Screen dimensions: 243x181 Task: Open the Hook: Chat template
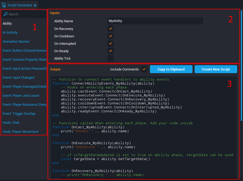[x=11, y=123]
